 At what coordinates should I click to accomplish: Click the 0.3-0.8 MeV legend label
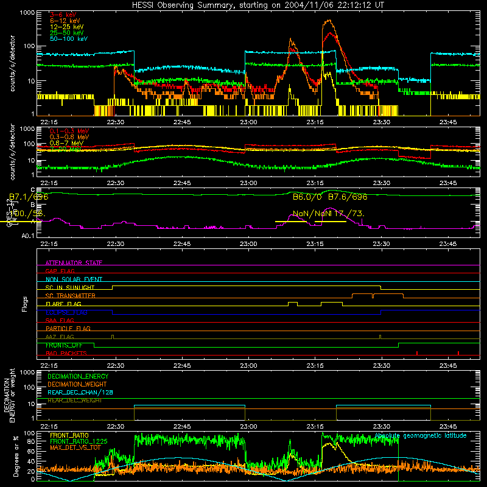[x=69, y=137]
